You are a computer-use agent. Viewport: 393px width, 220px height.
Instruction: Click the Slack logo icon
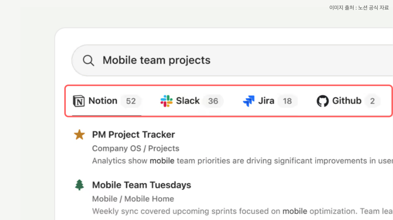pyautogui.click(x=167, y=101)
